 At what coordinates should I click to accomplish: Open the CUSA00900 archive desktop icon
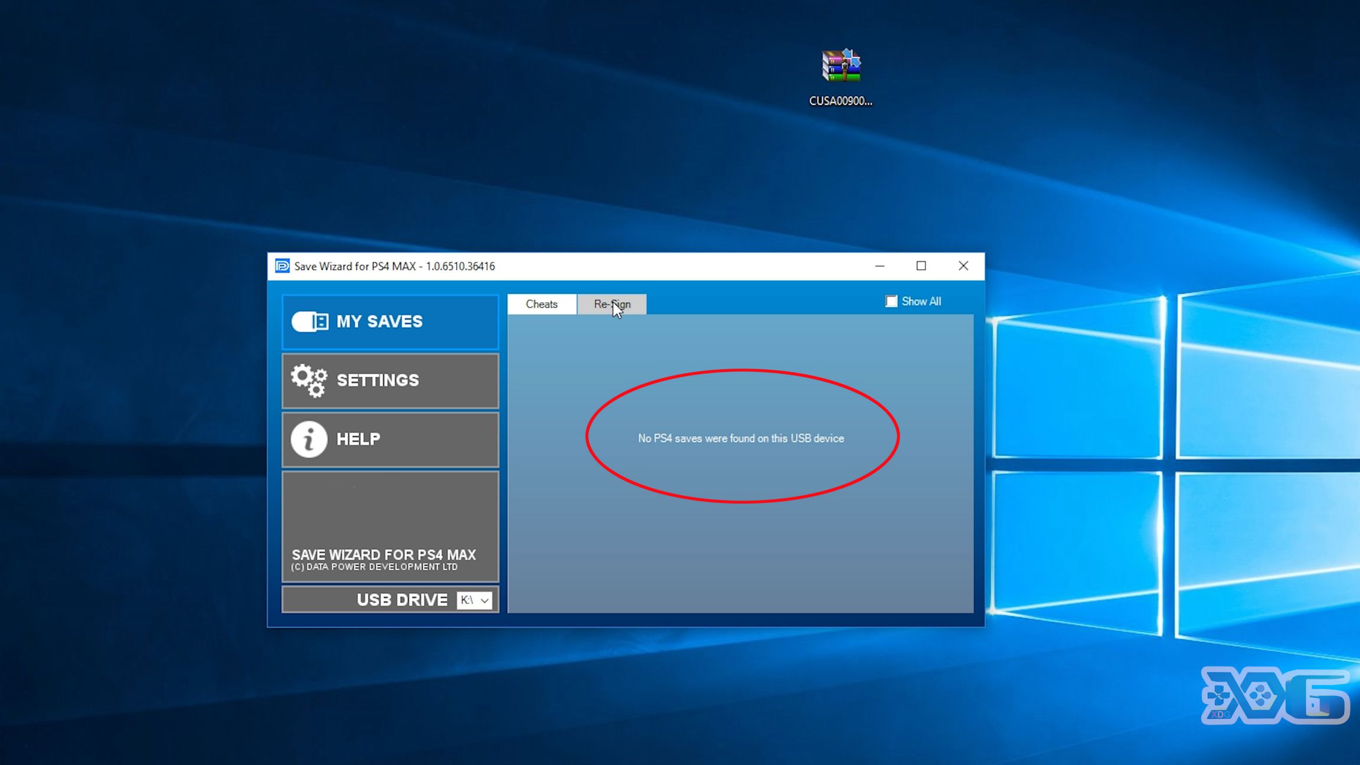click(x=841, y=77)
